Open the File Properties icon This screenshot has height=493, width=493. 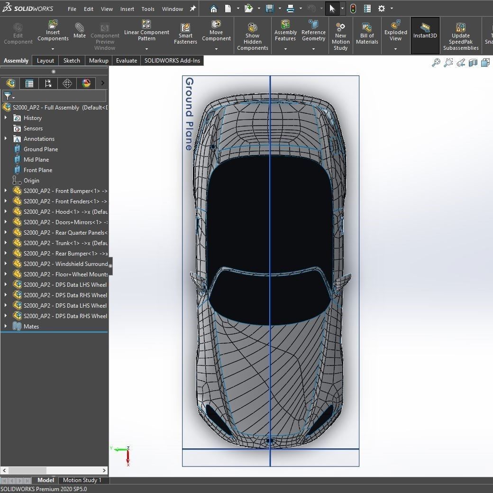(367, 9)
